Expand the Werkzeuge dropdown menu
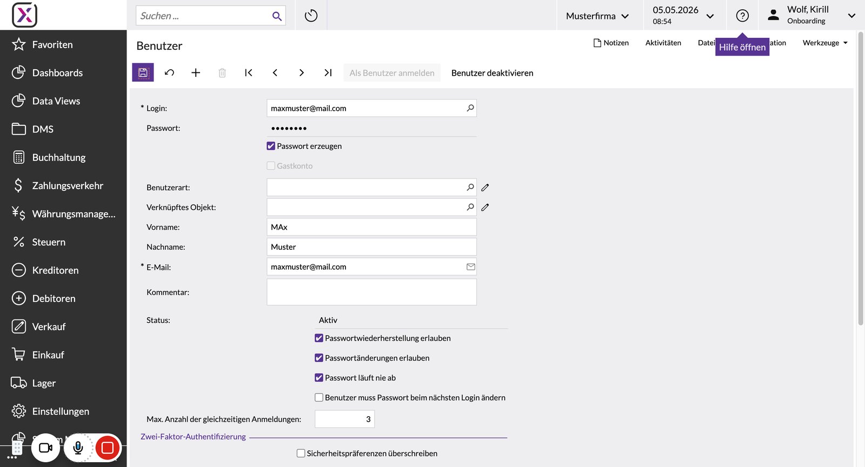This screenshot has height=467, width=865. click(825, 43)
